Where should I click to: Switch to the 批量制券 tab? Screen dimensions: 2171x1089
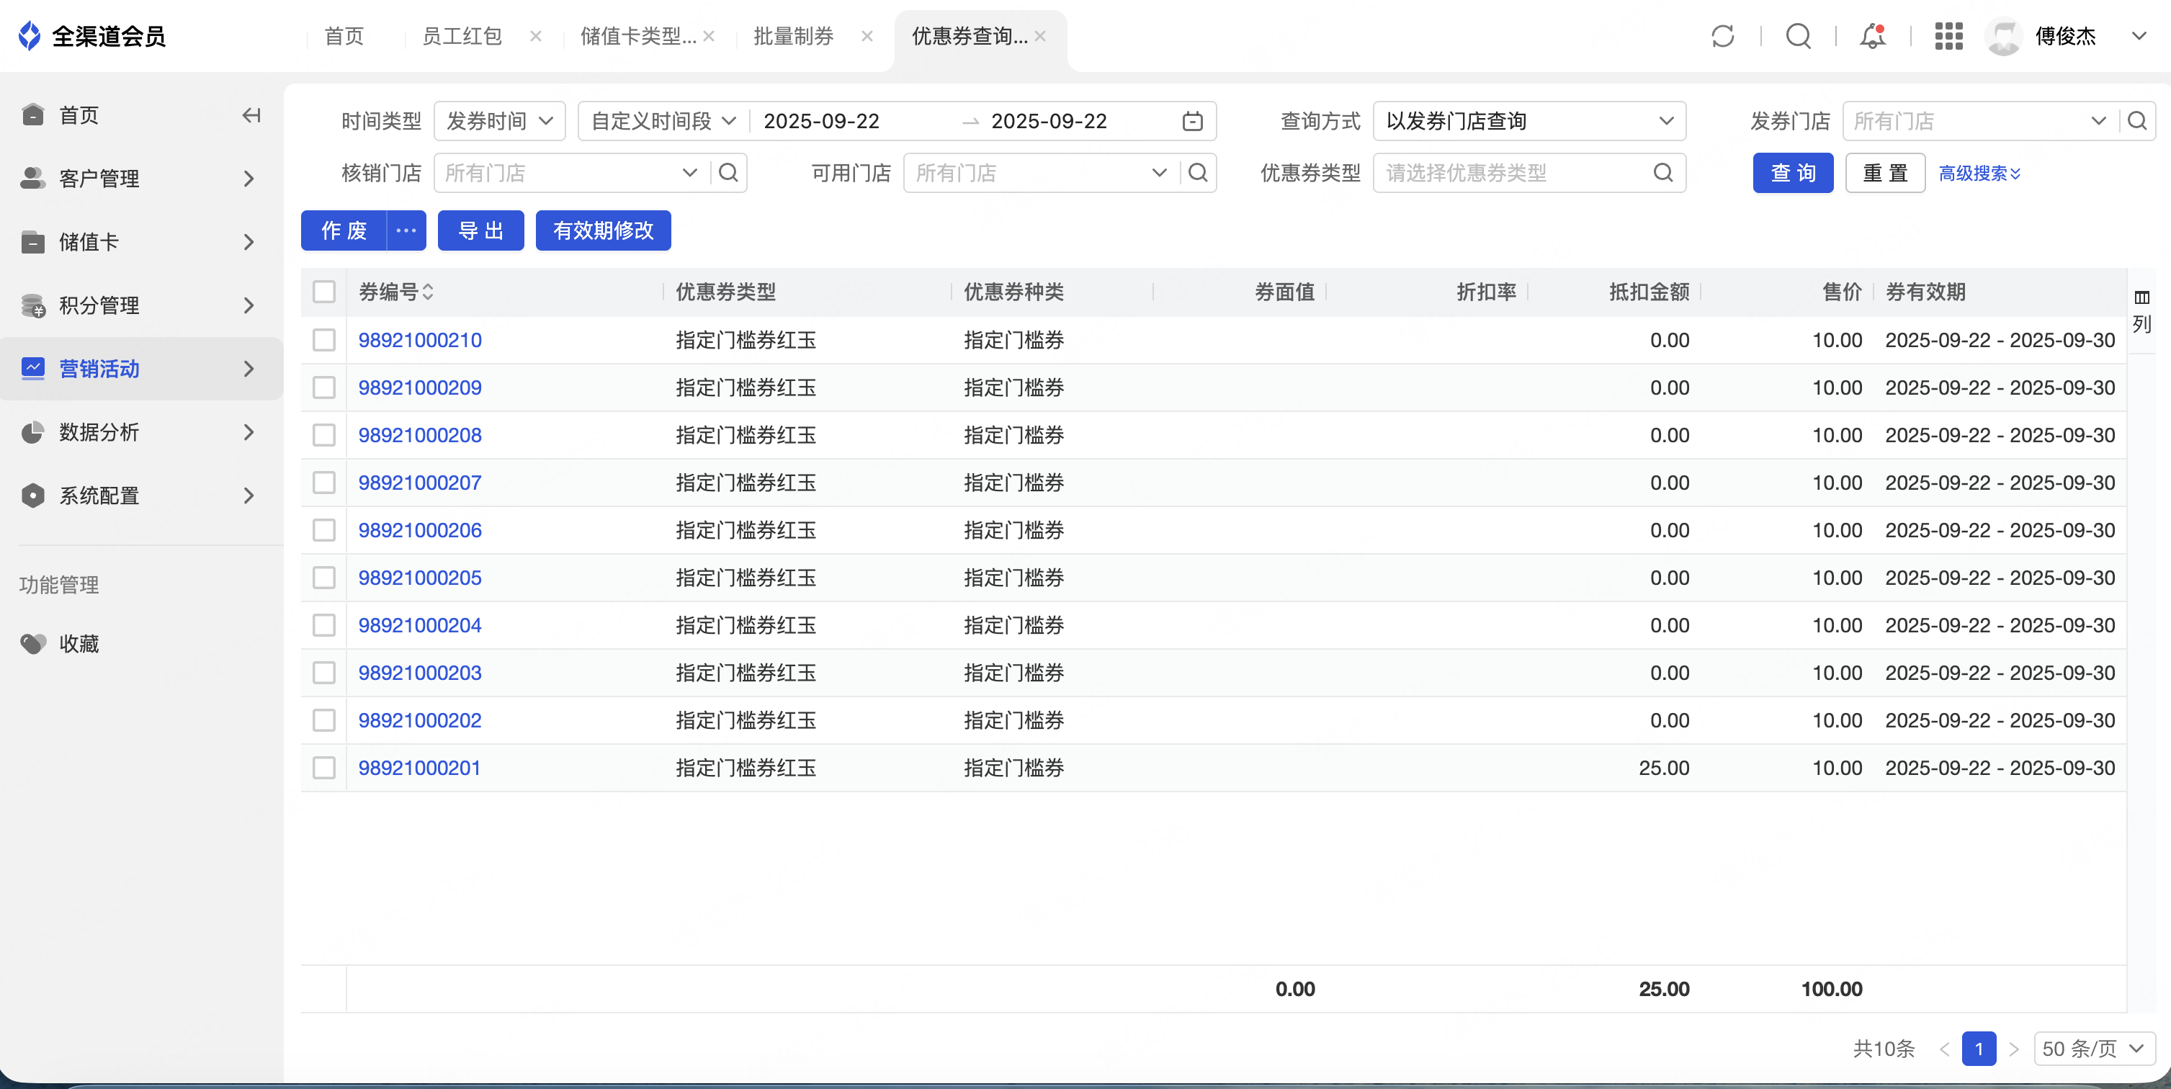(x=793, y=36)
